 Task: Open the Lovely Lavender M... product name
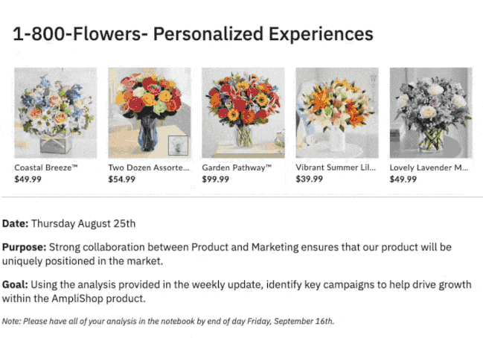click(429, 168)
